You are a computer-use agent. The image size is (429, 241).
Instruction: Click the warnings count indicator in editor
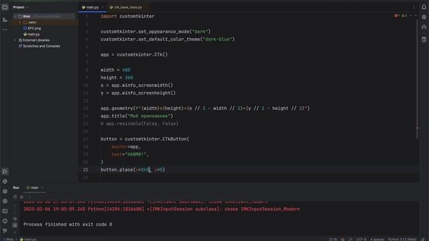click(404, 16)
